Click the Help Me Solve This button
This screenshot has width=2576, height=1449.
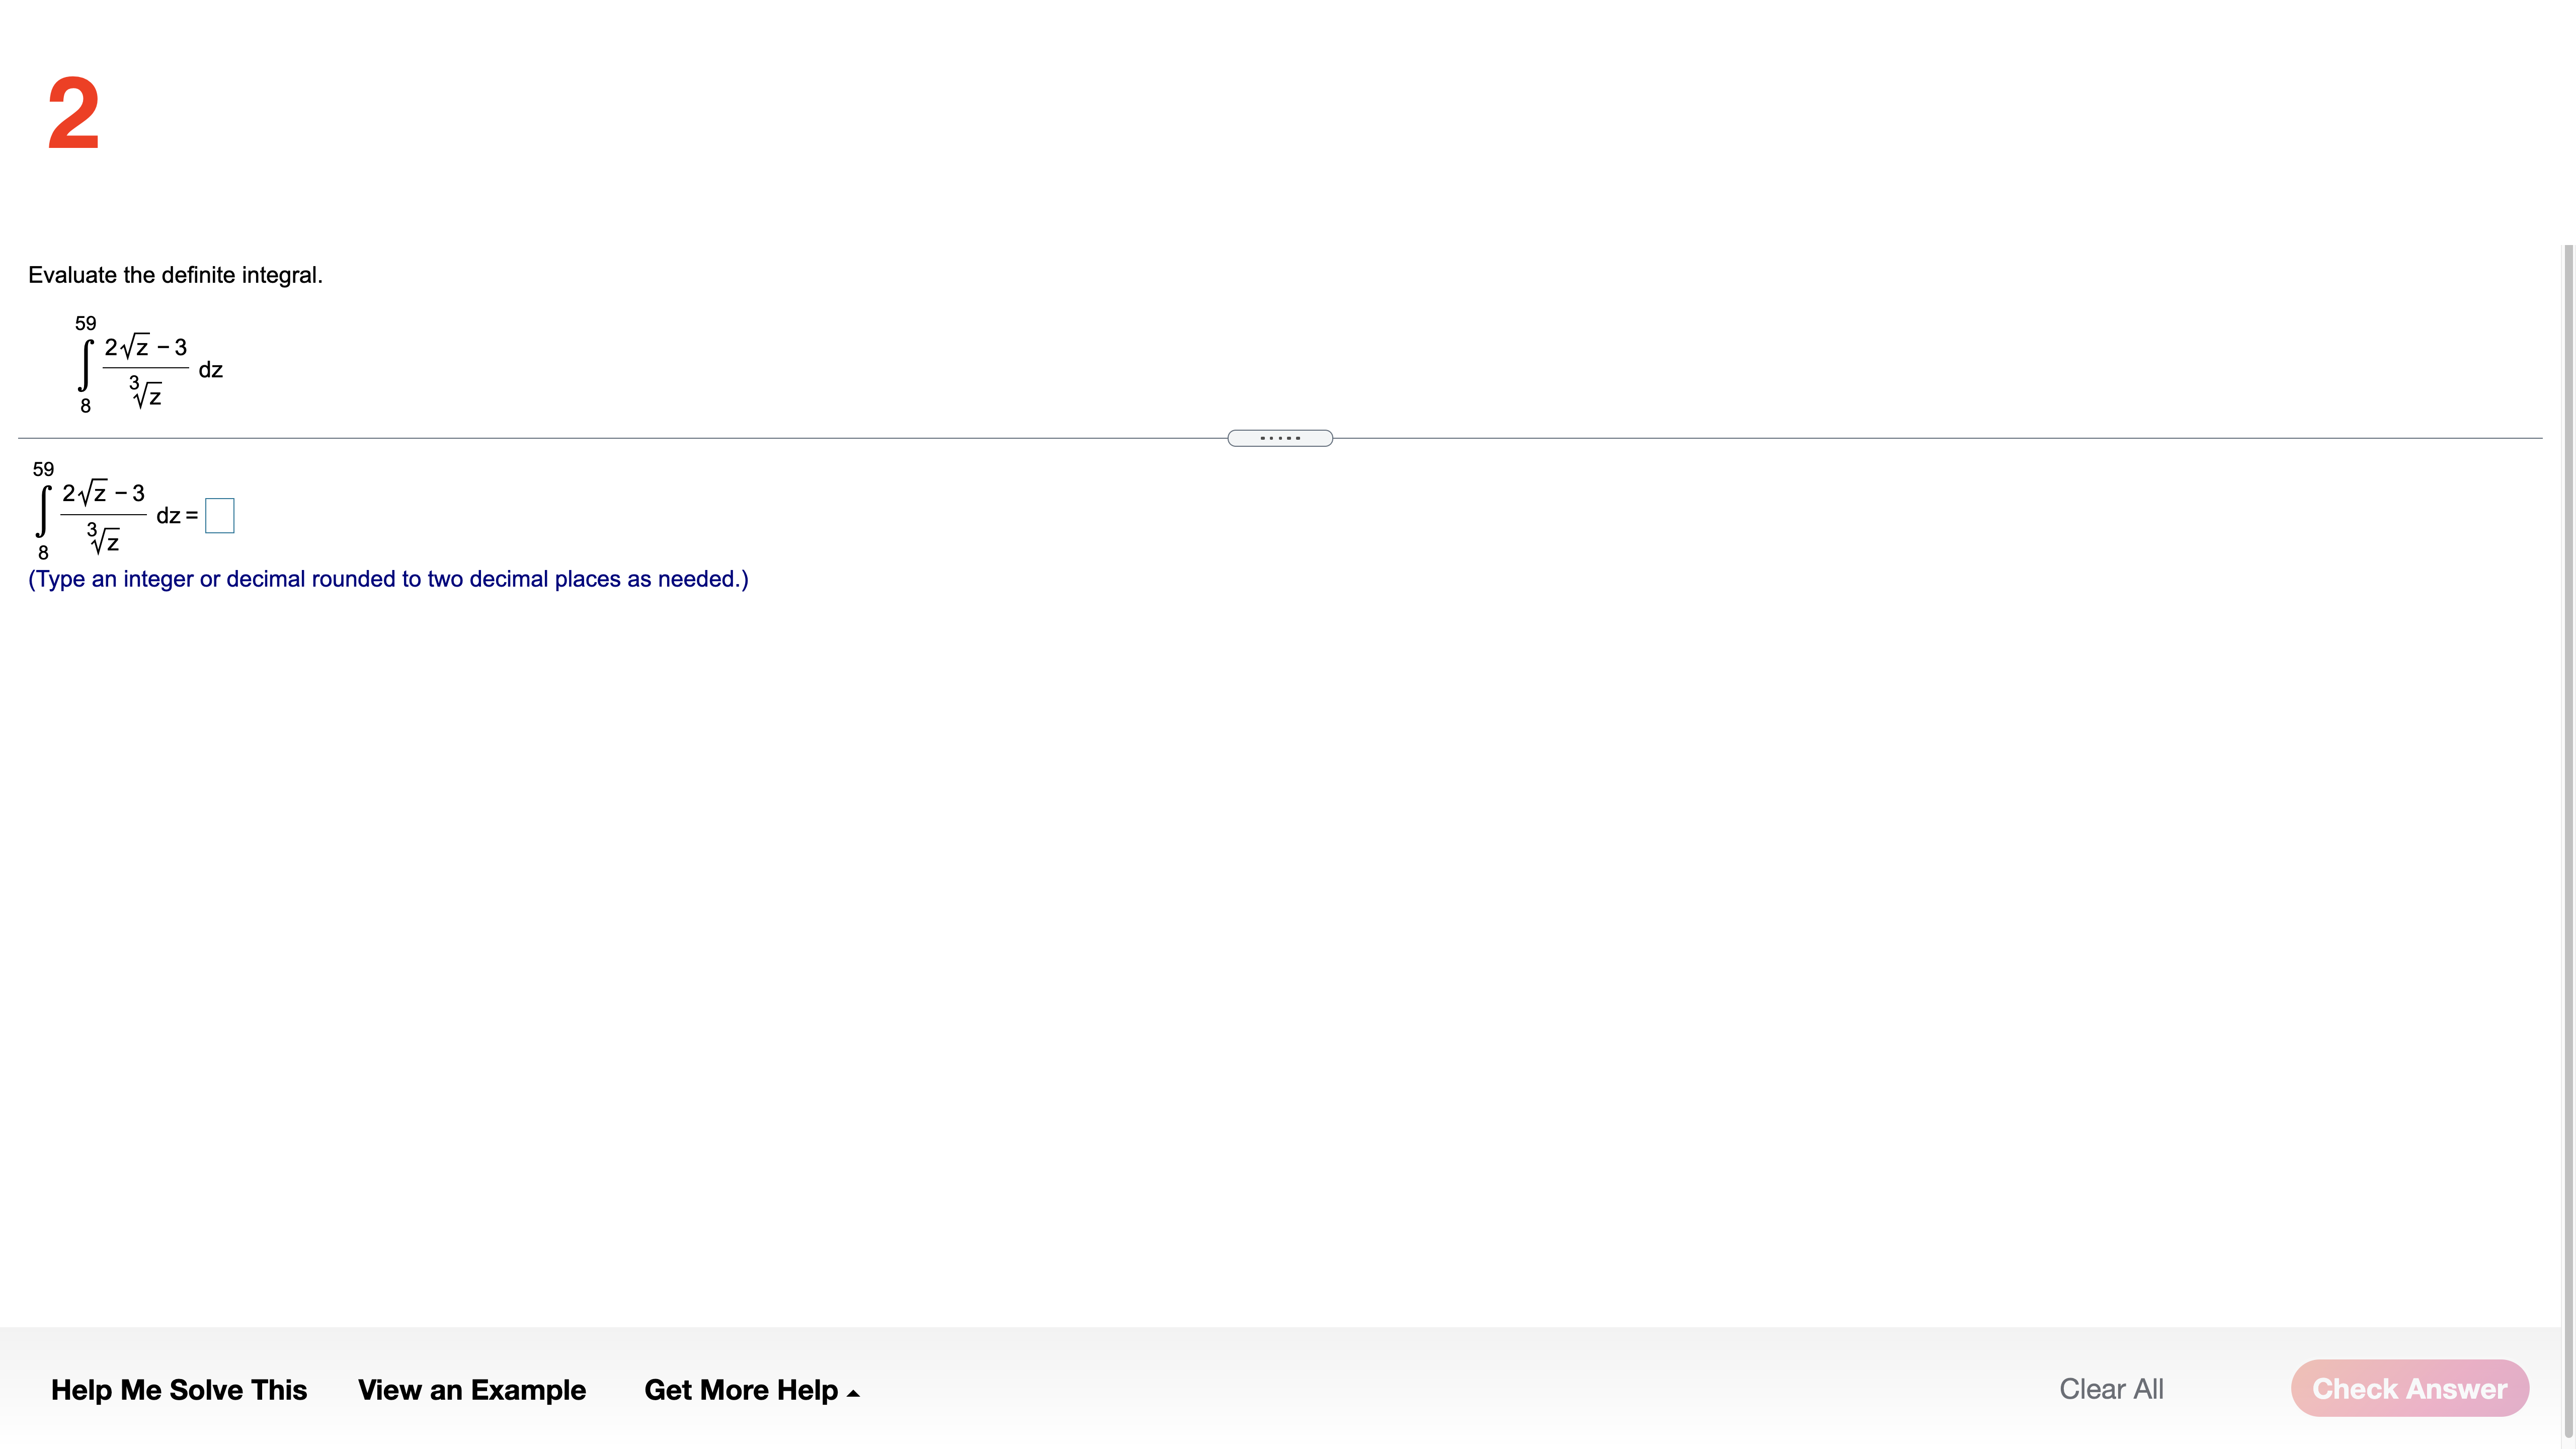179,1389
